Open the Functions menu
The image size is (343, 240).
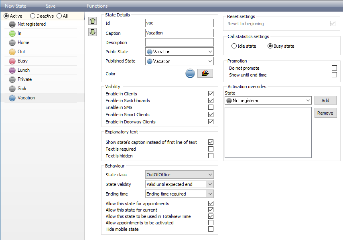point(97,6)
